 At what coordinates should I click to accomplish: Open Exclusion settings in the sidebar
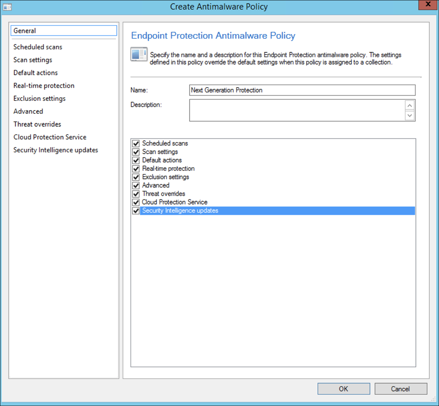point(39,98)
